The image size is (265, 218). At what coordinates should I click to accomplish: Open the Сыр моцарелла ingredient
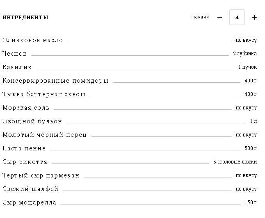point(29,202)
